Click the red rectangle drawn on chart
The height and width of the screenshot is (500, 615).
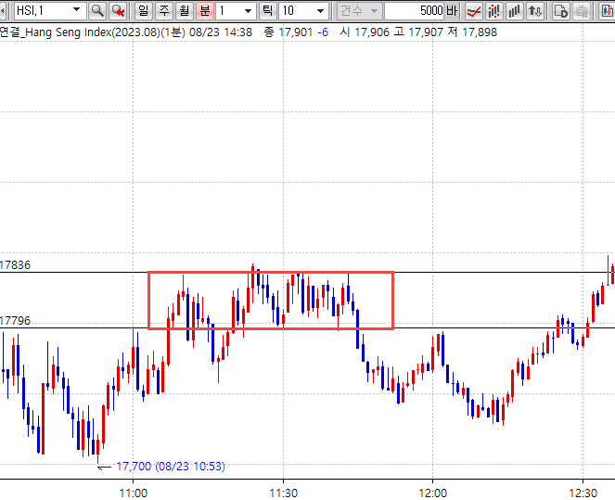coord(271,272)
